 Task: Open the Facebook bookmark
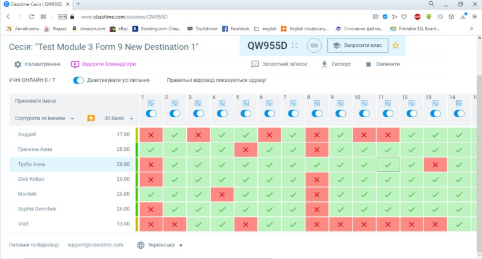236,28
